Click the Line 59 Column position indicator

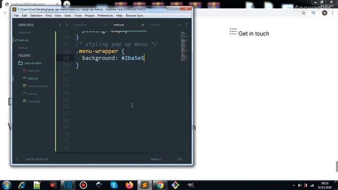point(36,159)
